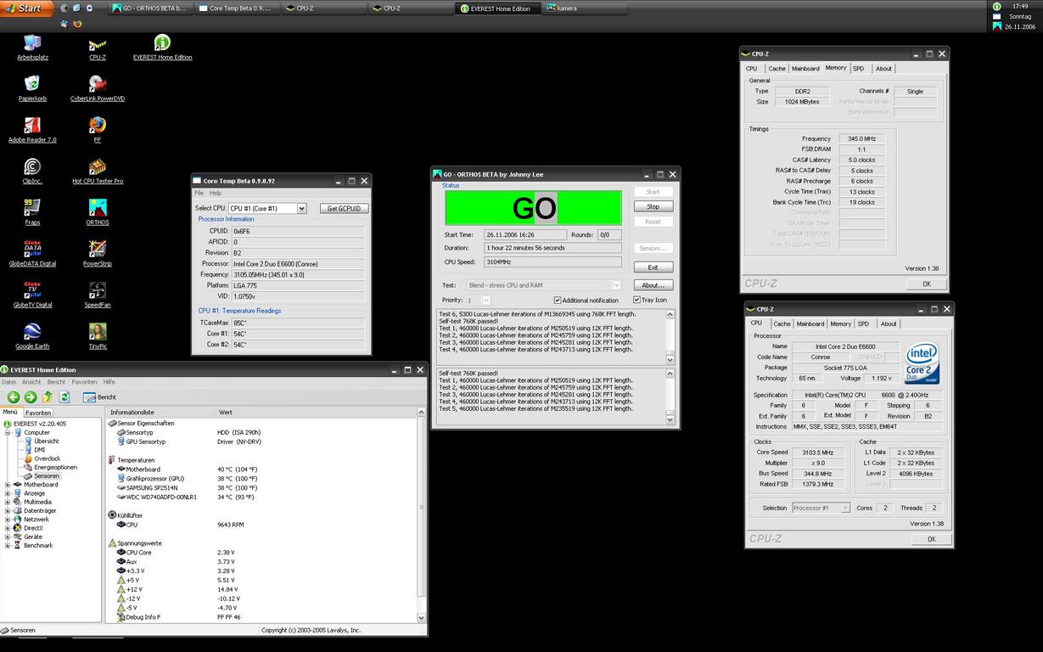This screenshot has width=1043, height=652.
Task: Open the Help menu in Core Temp
Action: pos(216,193)
